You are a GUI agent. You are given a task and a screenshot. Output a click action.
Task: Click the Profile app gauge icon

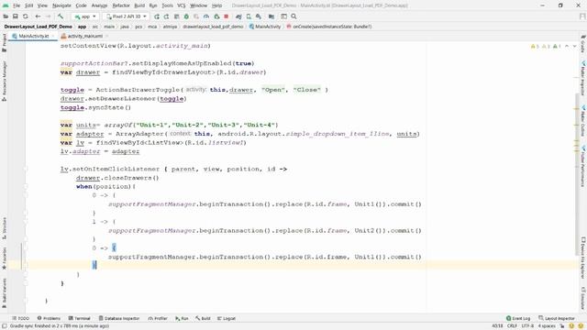(x=206, y=16)
